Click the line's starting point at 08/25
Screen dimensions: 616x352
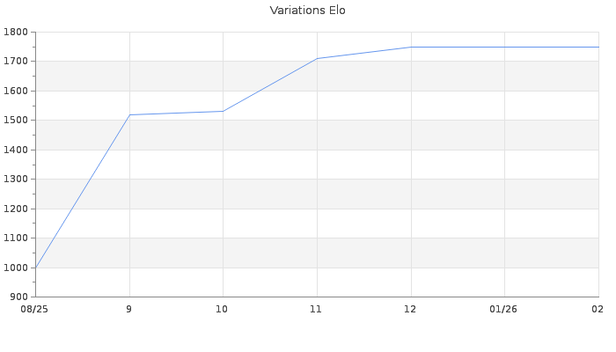point(36,267)
